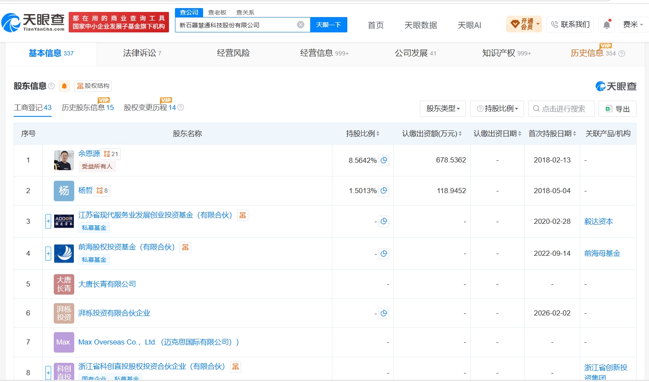Select the 股权变更历程 14 sub-tab
This screenshot has height=382, width=649.
(x=150, y=108)
